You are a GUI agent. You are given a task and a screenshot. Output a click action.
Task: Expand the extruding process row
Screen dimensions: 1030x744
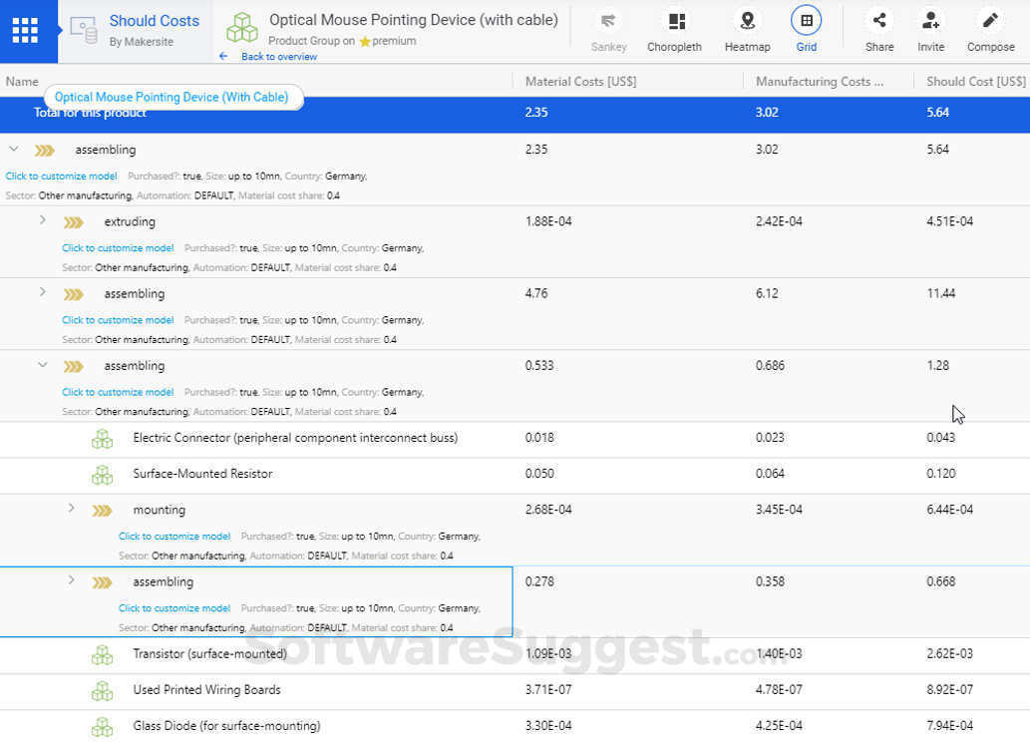tap(42, 220)
